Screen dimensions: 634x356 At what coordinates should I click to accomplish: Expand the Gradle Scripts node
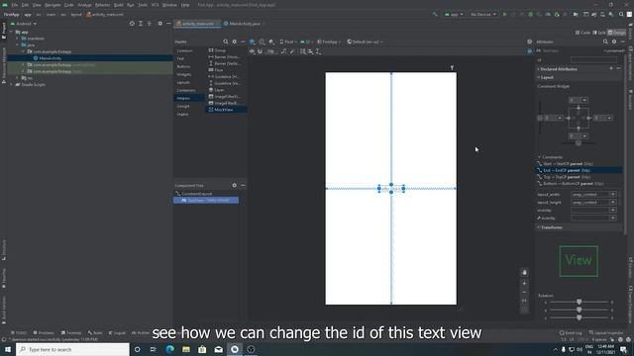(x=11, y=85)
